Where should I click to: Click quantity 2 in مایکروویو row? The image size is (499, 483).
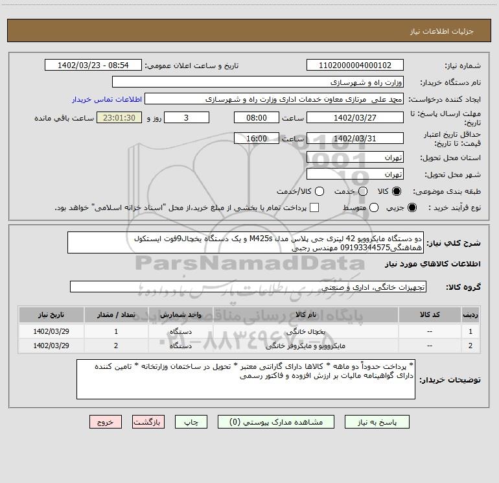pos(116,346)
